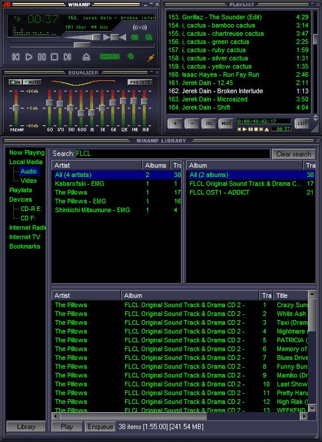Click the eject open-file icon
The height and width of the screenshot is (442, 322).
pos(86,57)
